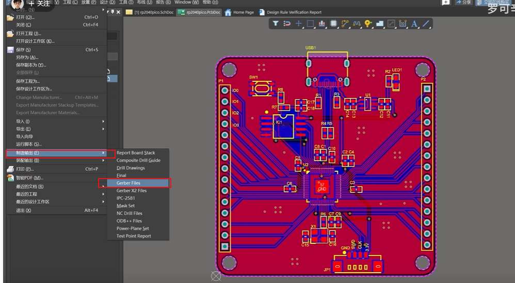Open the 工程 (C) menu
Screen dimensions: 515x283
point(70,2)
